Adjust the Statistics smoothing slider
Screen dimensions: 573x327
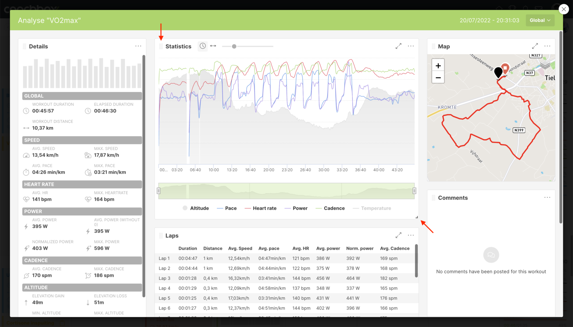[234, 46]
